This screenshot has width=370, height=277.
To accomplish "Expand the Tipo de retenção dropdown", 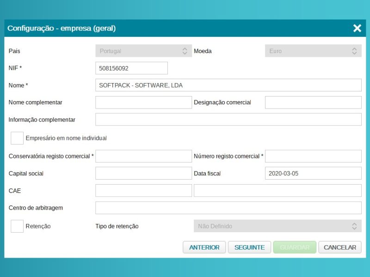I will pyautogui.click(x=277, y=226).
